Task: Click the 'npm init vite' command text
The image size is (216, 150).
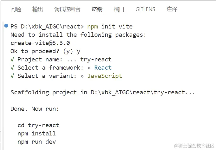Action: tap(110, 26)
